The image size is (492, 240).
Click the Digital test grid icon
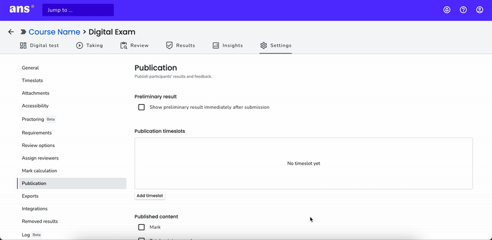pyautogui.click(x=23, y=46)
